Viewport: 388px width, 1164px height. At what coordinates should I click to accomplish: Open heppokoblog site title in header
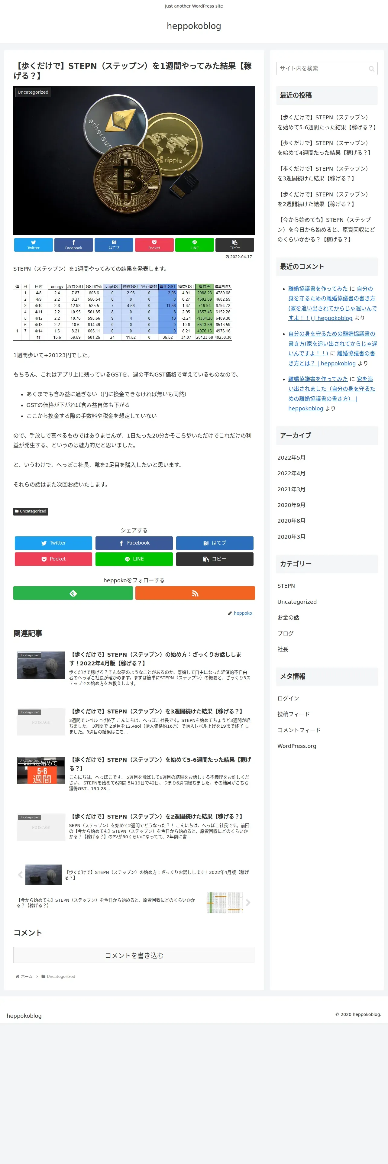pyautogui.click(x=194, y=26)
